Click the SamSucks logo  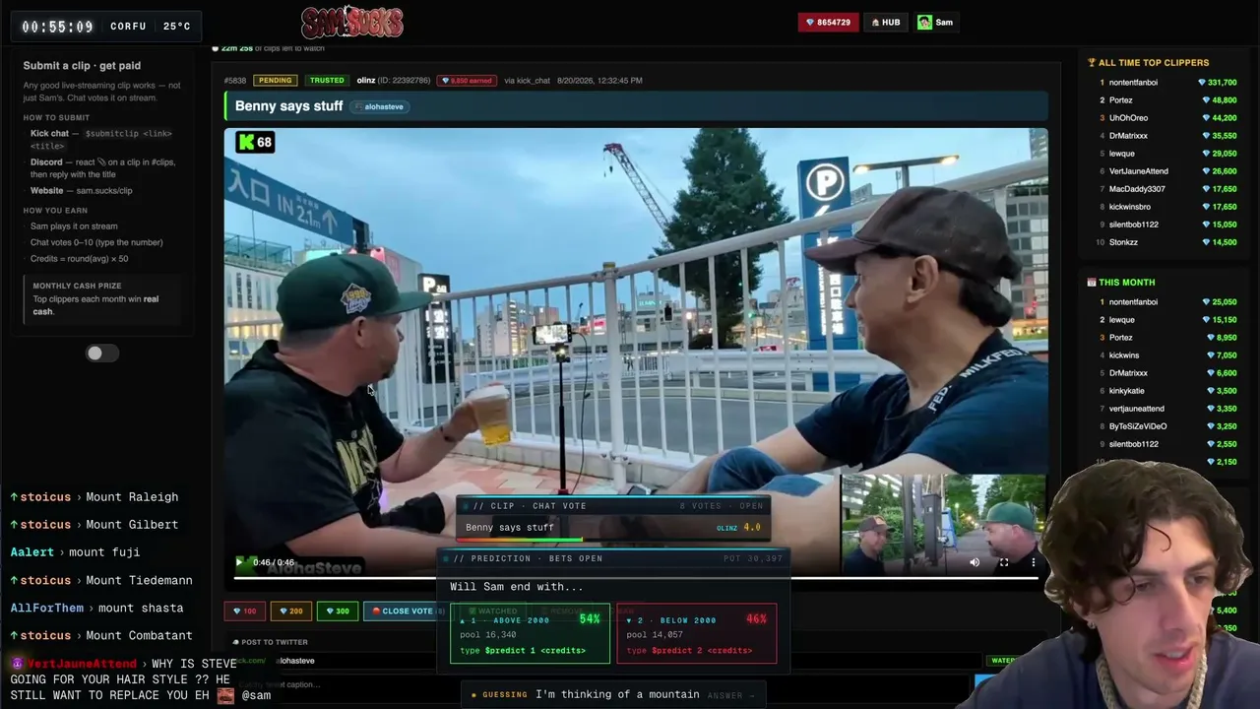click(351, 22)
